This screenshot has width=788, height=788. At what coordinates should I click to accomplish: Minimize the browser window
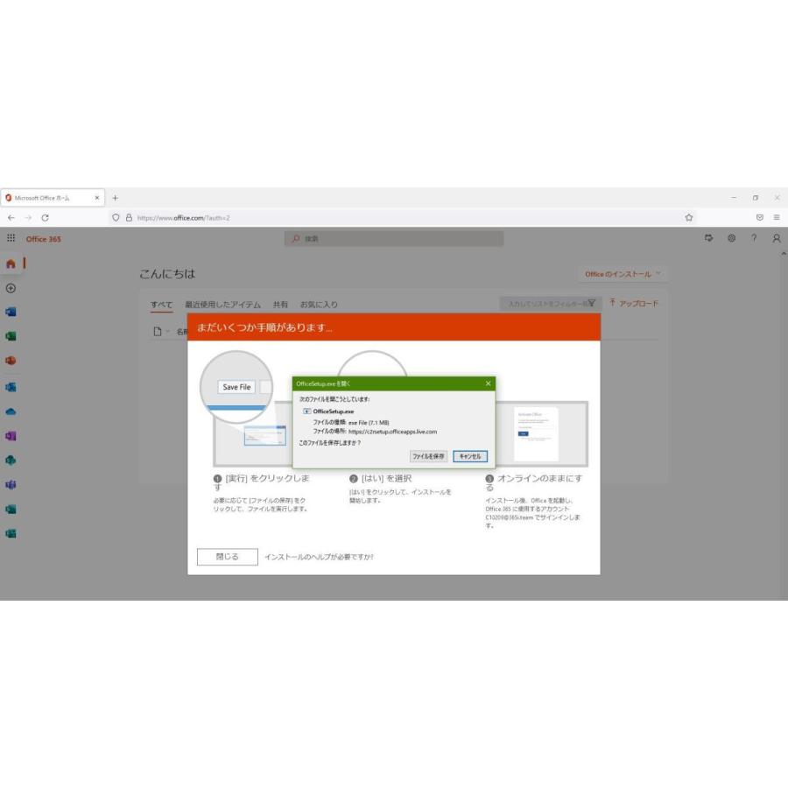pyautogui.click(x=734, y=198)
